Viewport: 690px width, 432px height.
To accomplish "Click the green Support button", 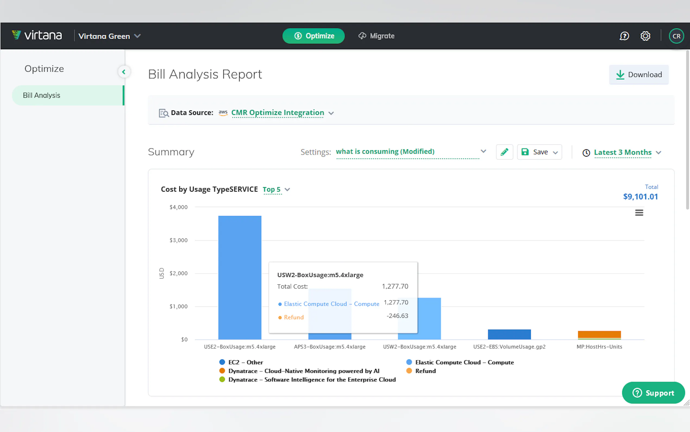I will click(x=653, y=393).
